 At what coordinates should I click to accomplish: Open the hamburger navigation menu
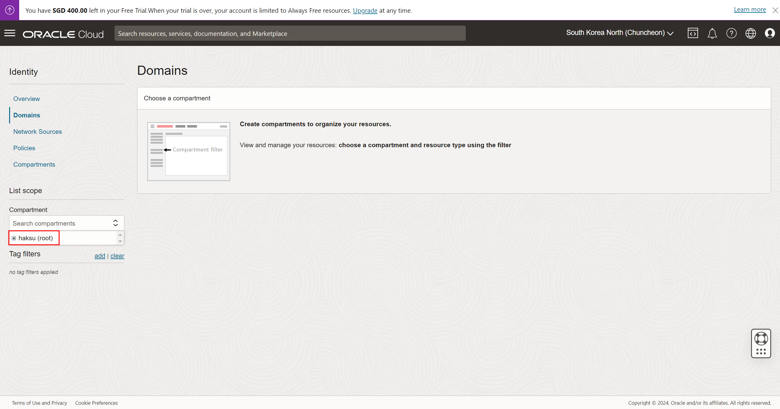[x=10, y=33]
